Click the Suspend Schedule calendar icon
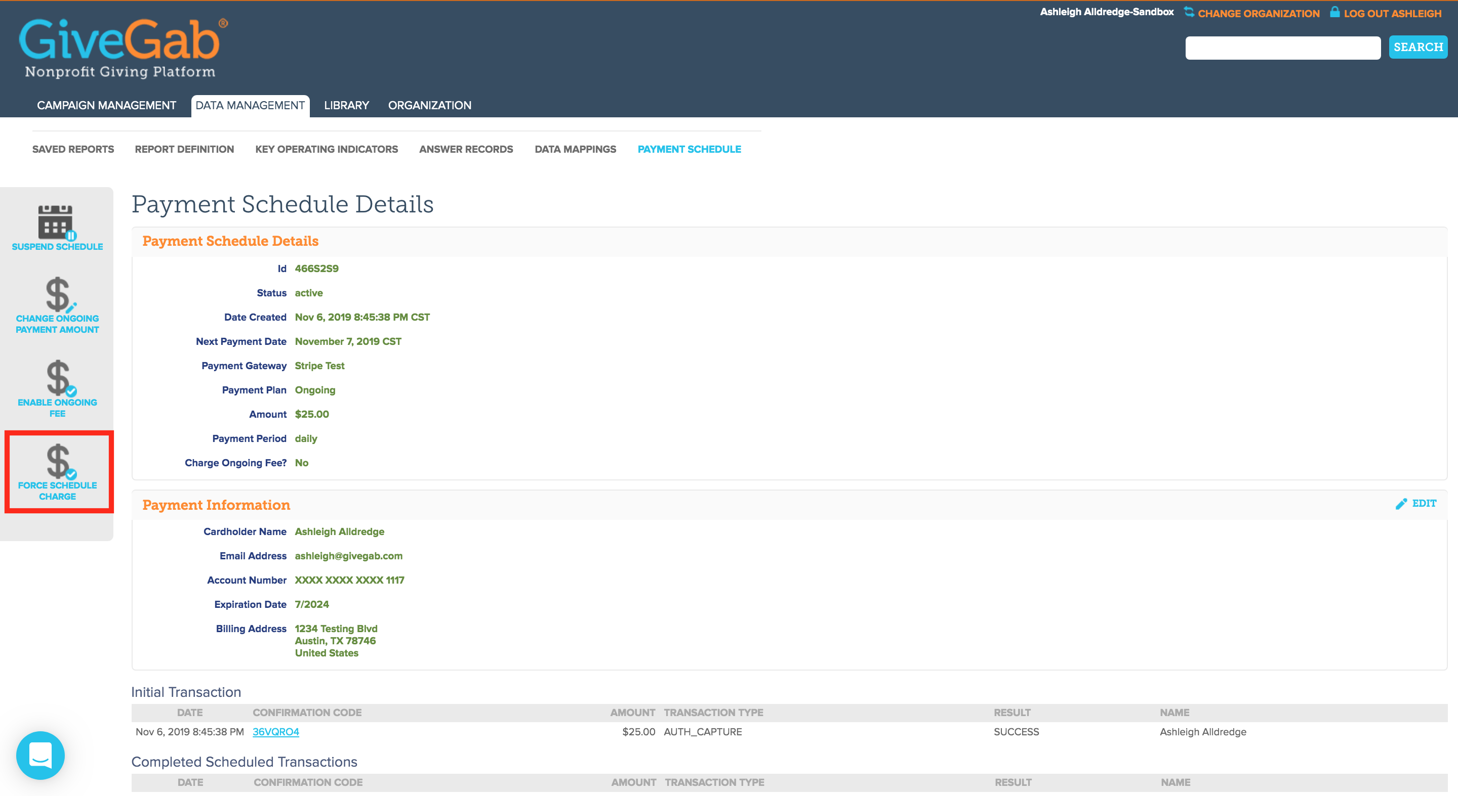The width and height of the screenshot is (1458, 796). click(x=57, y=223)
